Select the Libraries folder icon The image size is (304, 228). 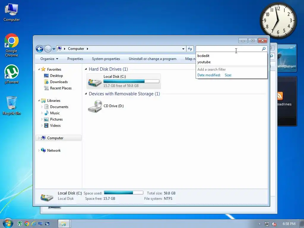(43, 100)
